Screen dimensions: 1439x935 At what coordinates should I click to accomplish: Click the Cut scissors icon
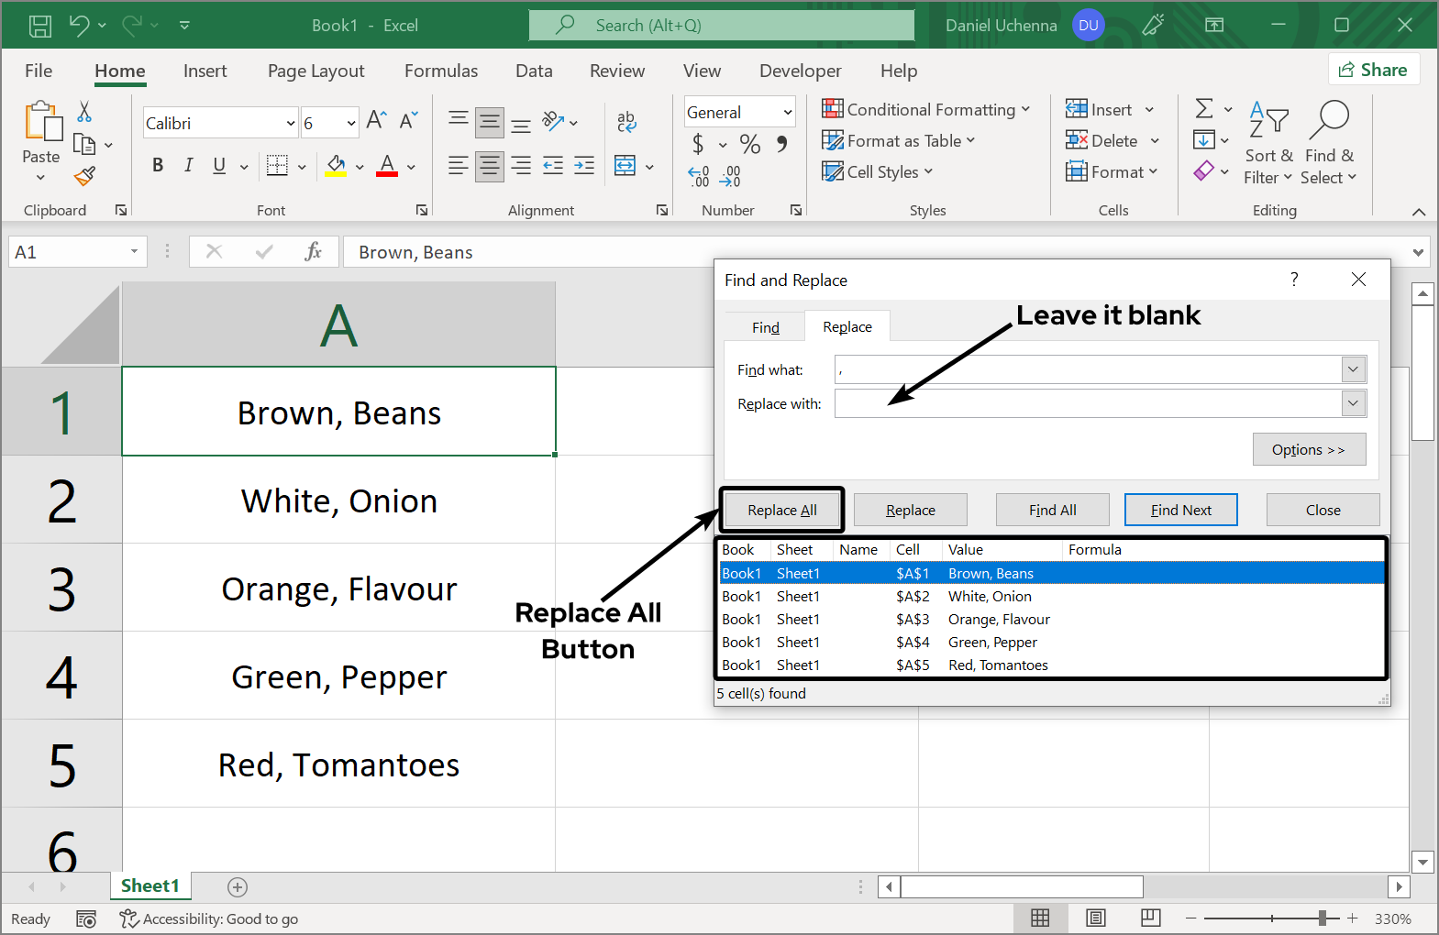pos(84,112)
